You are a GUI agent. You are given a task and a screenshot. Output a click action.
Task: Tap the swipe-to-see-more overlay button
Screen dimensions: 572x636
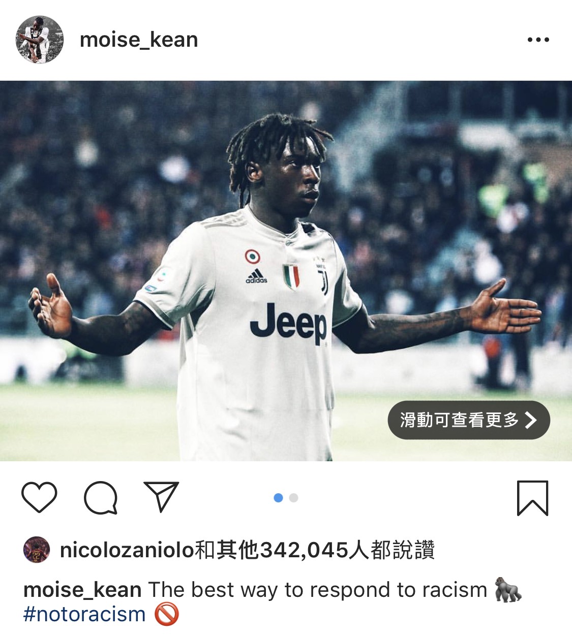[469, 420]
